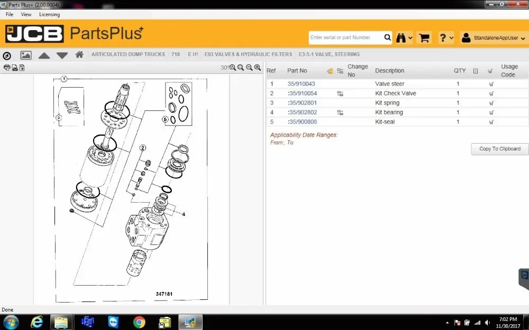The width and height of the screenshot is (529, 330).
Task: Print the current parts page
Action: (x=7, y=68)
